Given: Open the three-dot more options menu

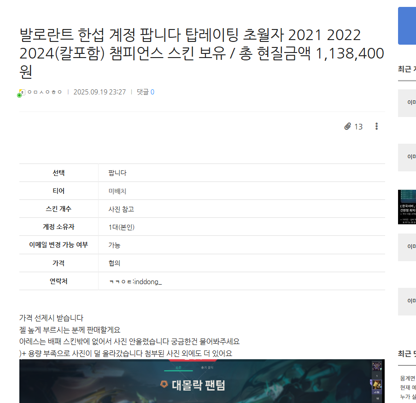Looking at the screenshot, I should tap(376, 126).
